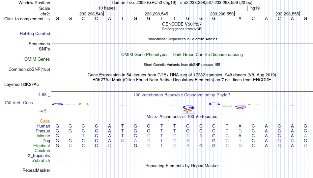Click the 100 Vert. Cons label

pos(18,103)
